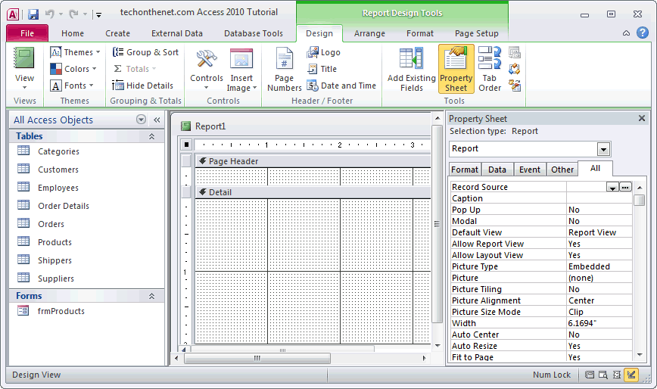
Task: Select the Suppliers table
Action: click(87, 279)
